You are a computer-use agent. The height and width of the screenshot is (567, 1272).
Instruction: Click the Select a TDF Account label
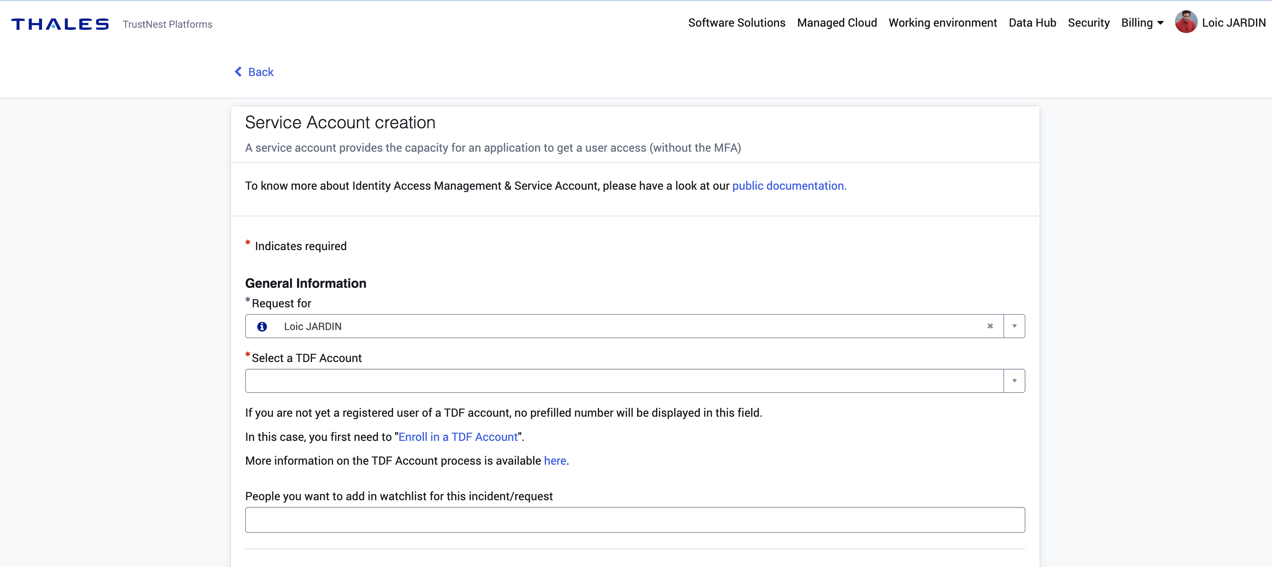tap(307, 358)
